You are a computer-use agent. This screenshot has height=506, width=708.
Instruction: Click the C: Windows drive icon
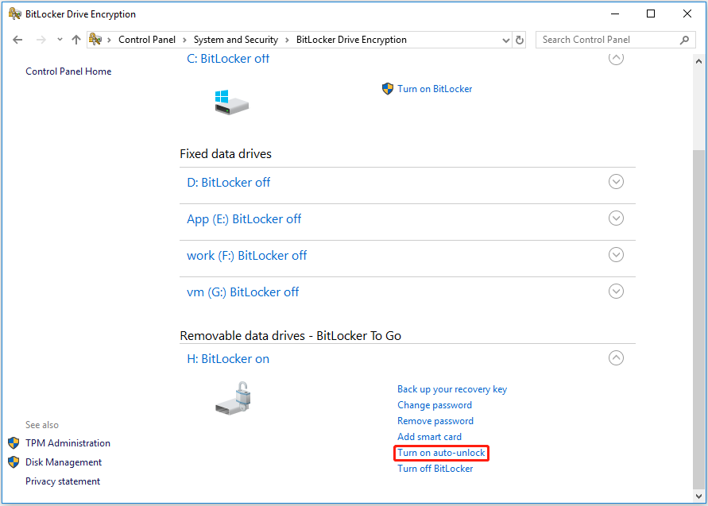coord(231,102)
